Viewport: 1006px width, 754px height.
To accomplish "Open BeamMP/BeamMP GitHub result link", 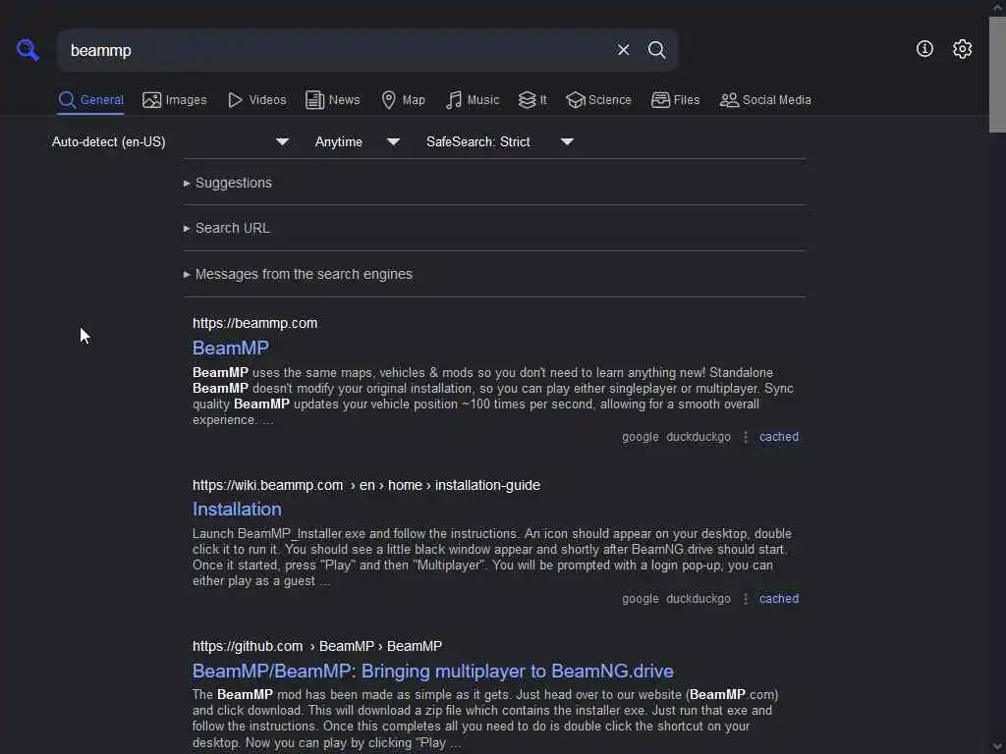I will click(433, 671).
